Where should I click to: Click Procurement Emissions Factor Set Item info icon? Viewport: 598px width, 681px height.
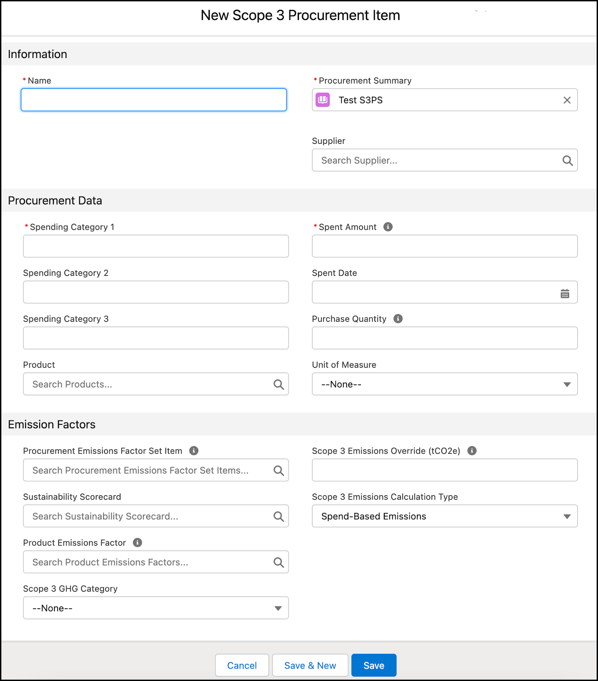(194, 451)
